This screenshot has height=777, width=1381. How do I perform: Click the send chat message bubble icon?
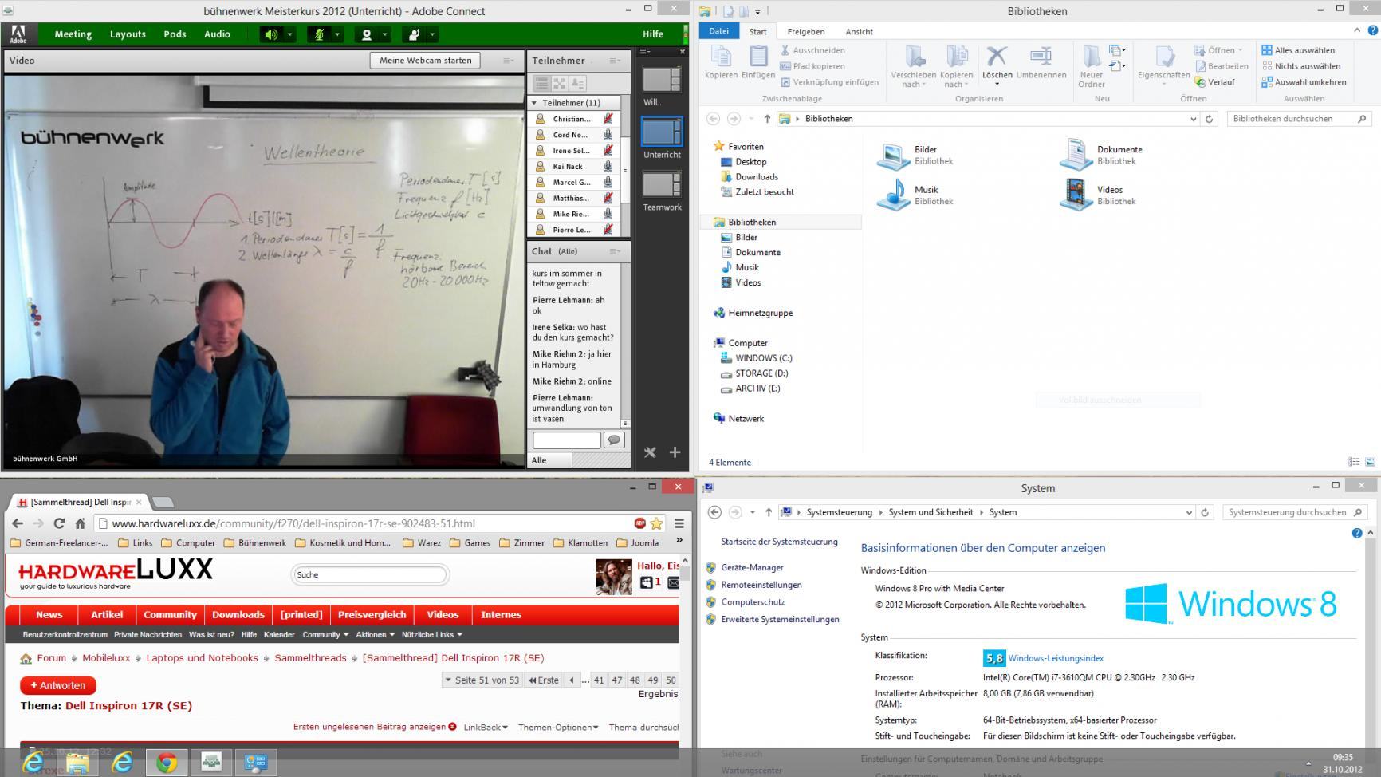614,440
